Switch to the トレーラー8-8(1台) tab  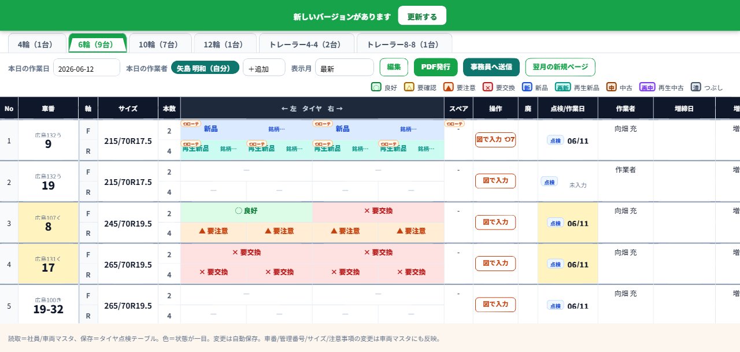pyautogui.click(x=404, y=44)
